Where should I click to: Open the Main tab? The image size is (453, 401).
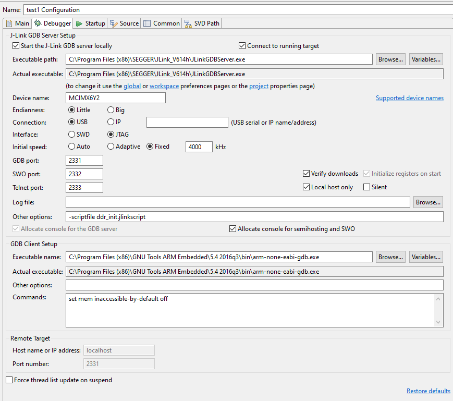tap(18, 23)
